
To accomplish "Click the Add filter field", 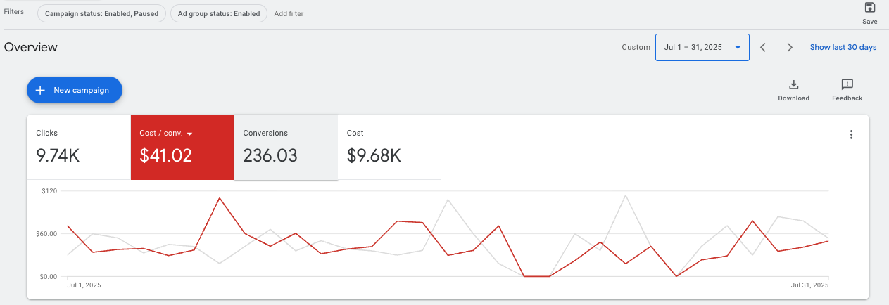I will [x=289, y=13].
